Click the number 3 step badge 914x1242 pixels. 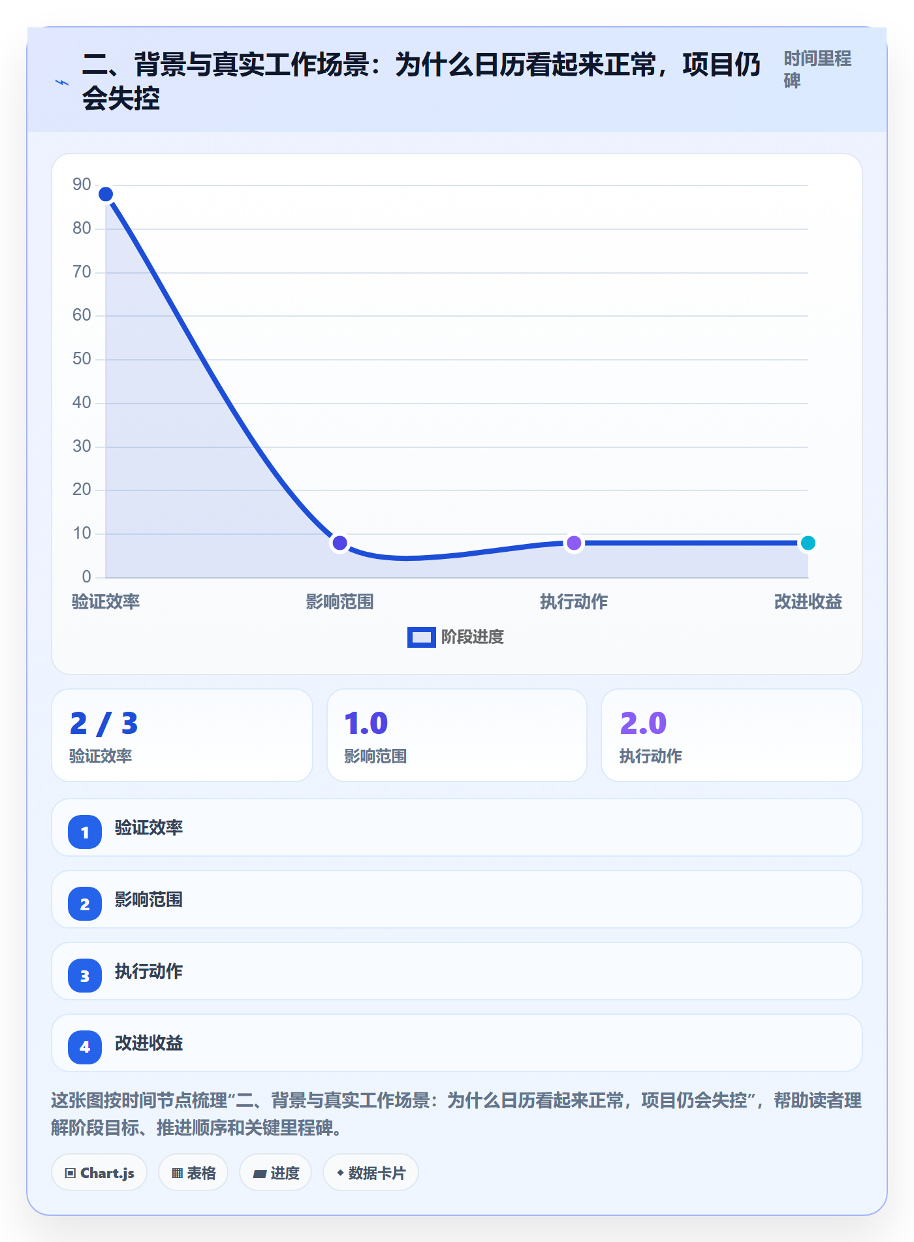[x=85, y=976]
